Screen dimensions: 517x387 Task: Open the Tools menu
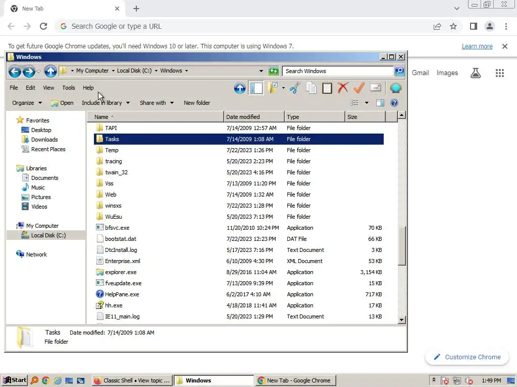coord(69,88)
